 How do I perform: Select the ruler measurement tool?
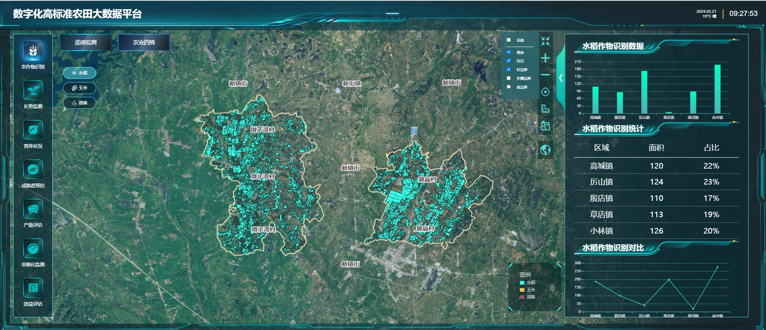pyautogui.click(x=545, y=108)
